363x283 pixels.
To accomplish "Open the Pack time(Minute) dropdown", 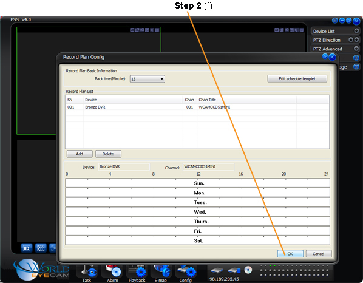I will tap(148, 79).
